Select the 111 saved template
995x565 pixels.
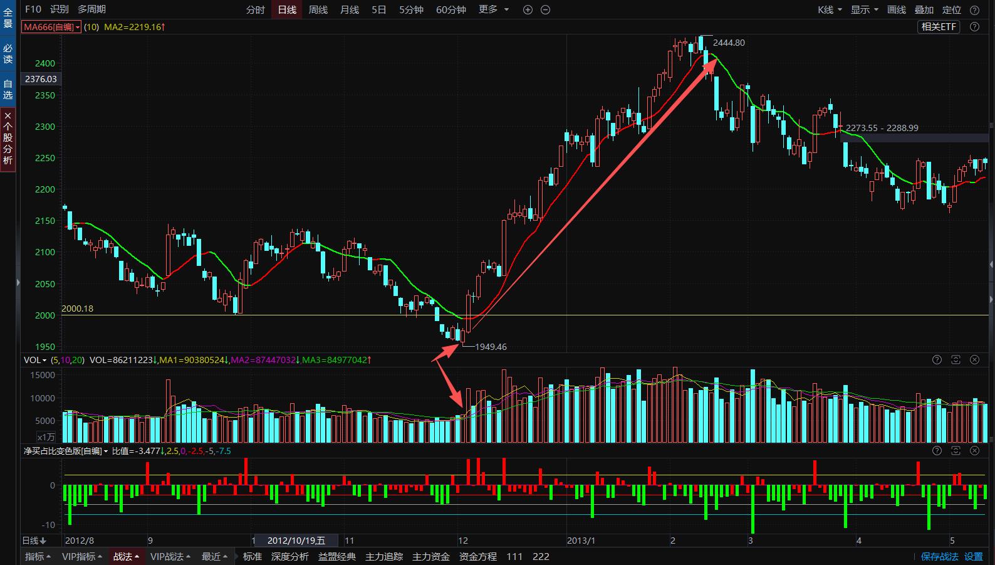[x=514, y=557]
